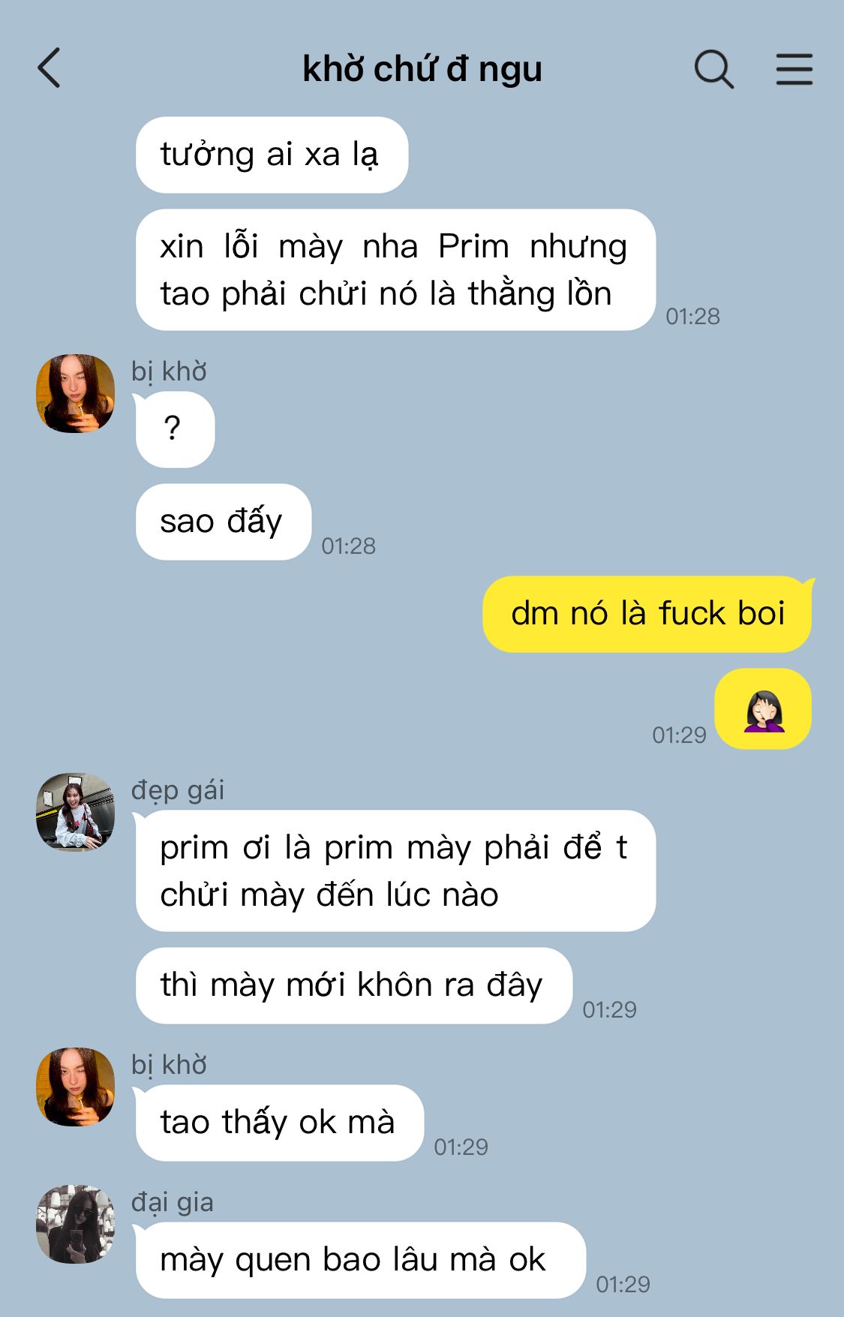Image resolution: width=844 pixels, height=1317 pixels.
Task: Tap the đẹp gái avatar
Action: coord(75,812)
